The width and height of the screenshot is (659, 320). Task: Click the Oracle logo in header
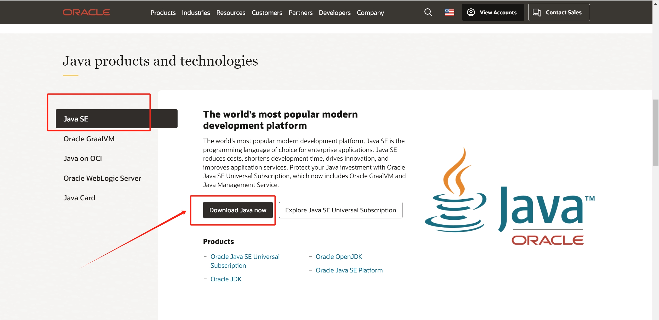86,12
